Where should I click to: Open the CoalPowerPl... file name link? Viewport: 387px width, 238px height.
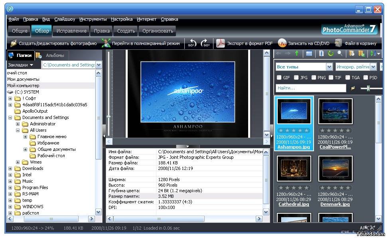tap(335, 147)
